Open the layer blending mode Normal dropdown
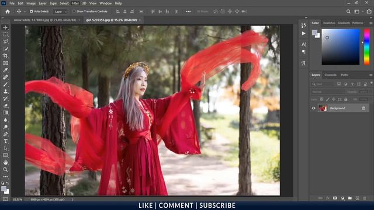The image size is (374, 210). 328,92
